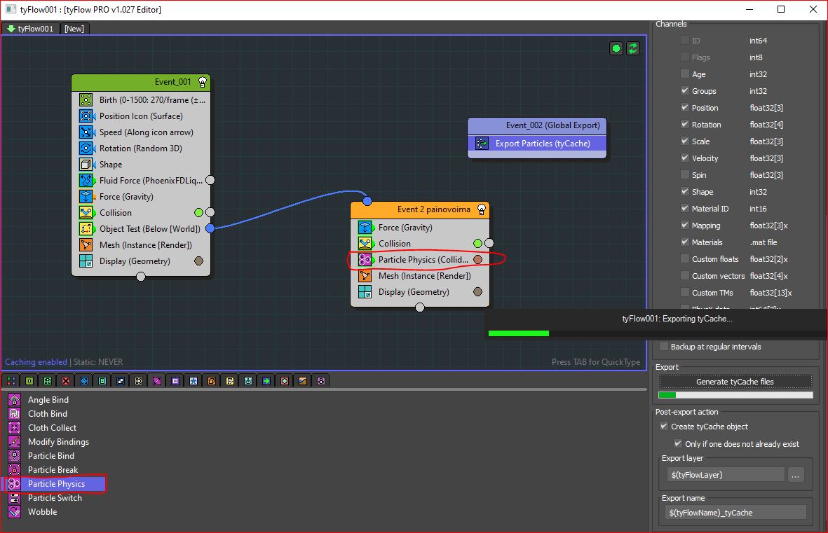Select Particle Switch in operator list
The height and width of the screenshot is (533, 828).
pos(55,498)
